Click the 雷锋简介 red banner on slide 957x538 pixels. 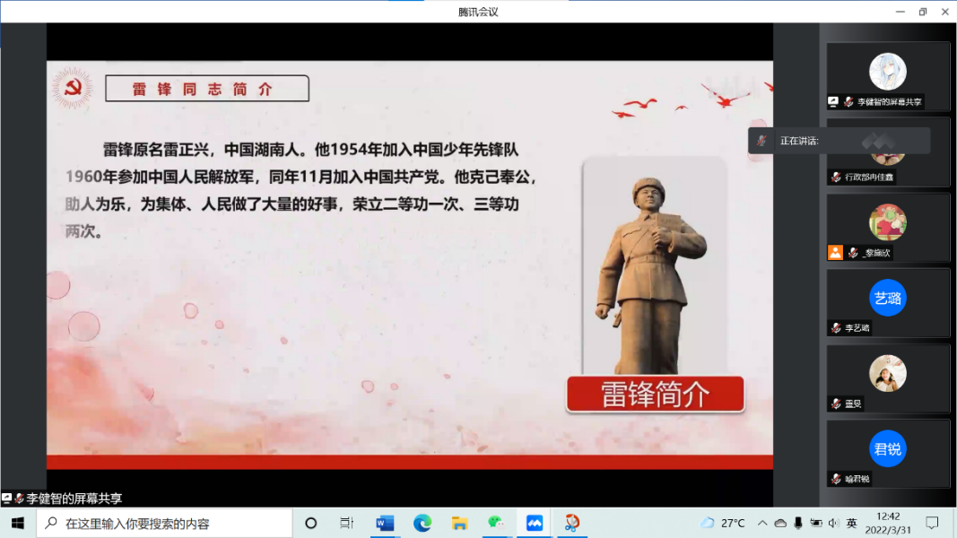point(655,395)
